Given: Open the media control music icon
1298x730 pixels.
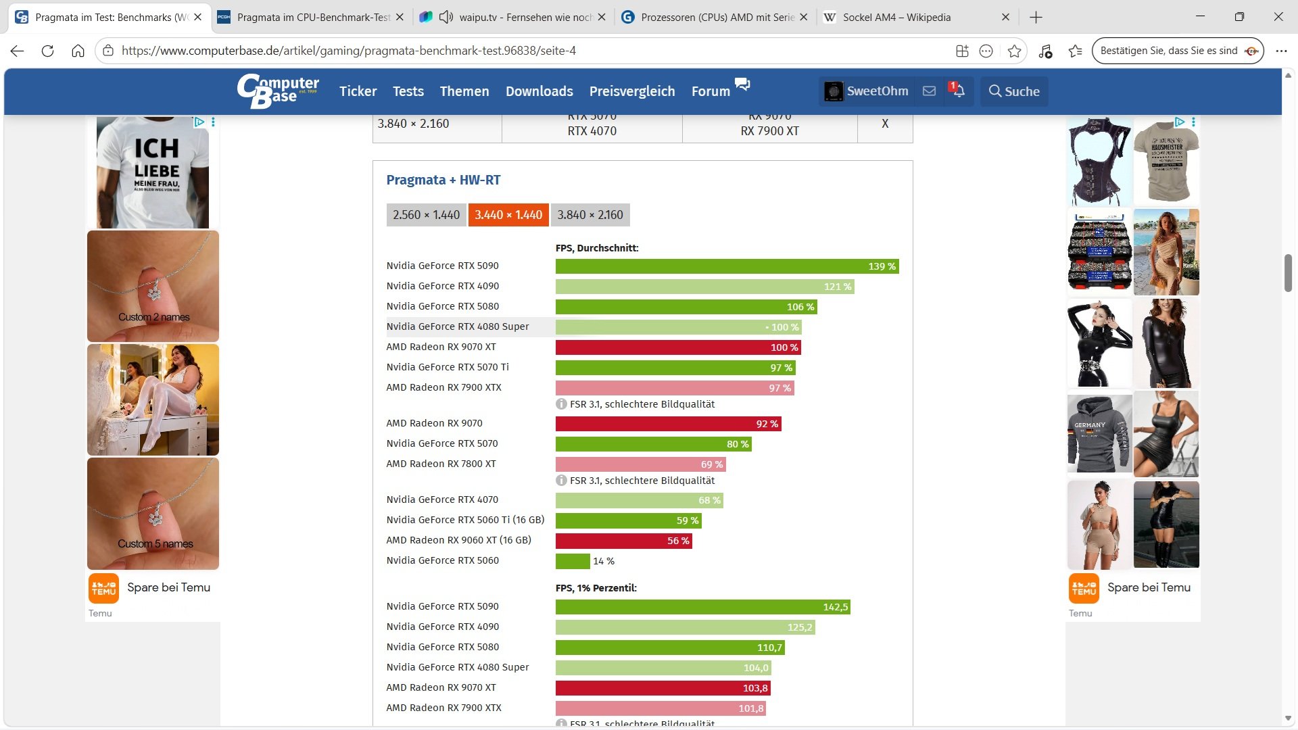Looking at the screenshot, I should point(1045,51).
